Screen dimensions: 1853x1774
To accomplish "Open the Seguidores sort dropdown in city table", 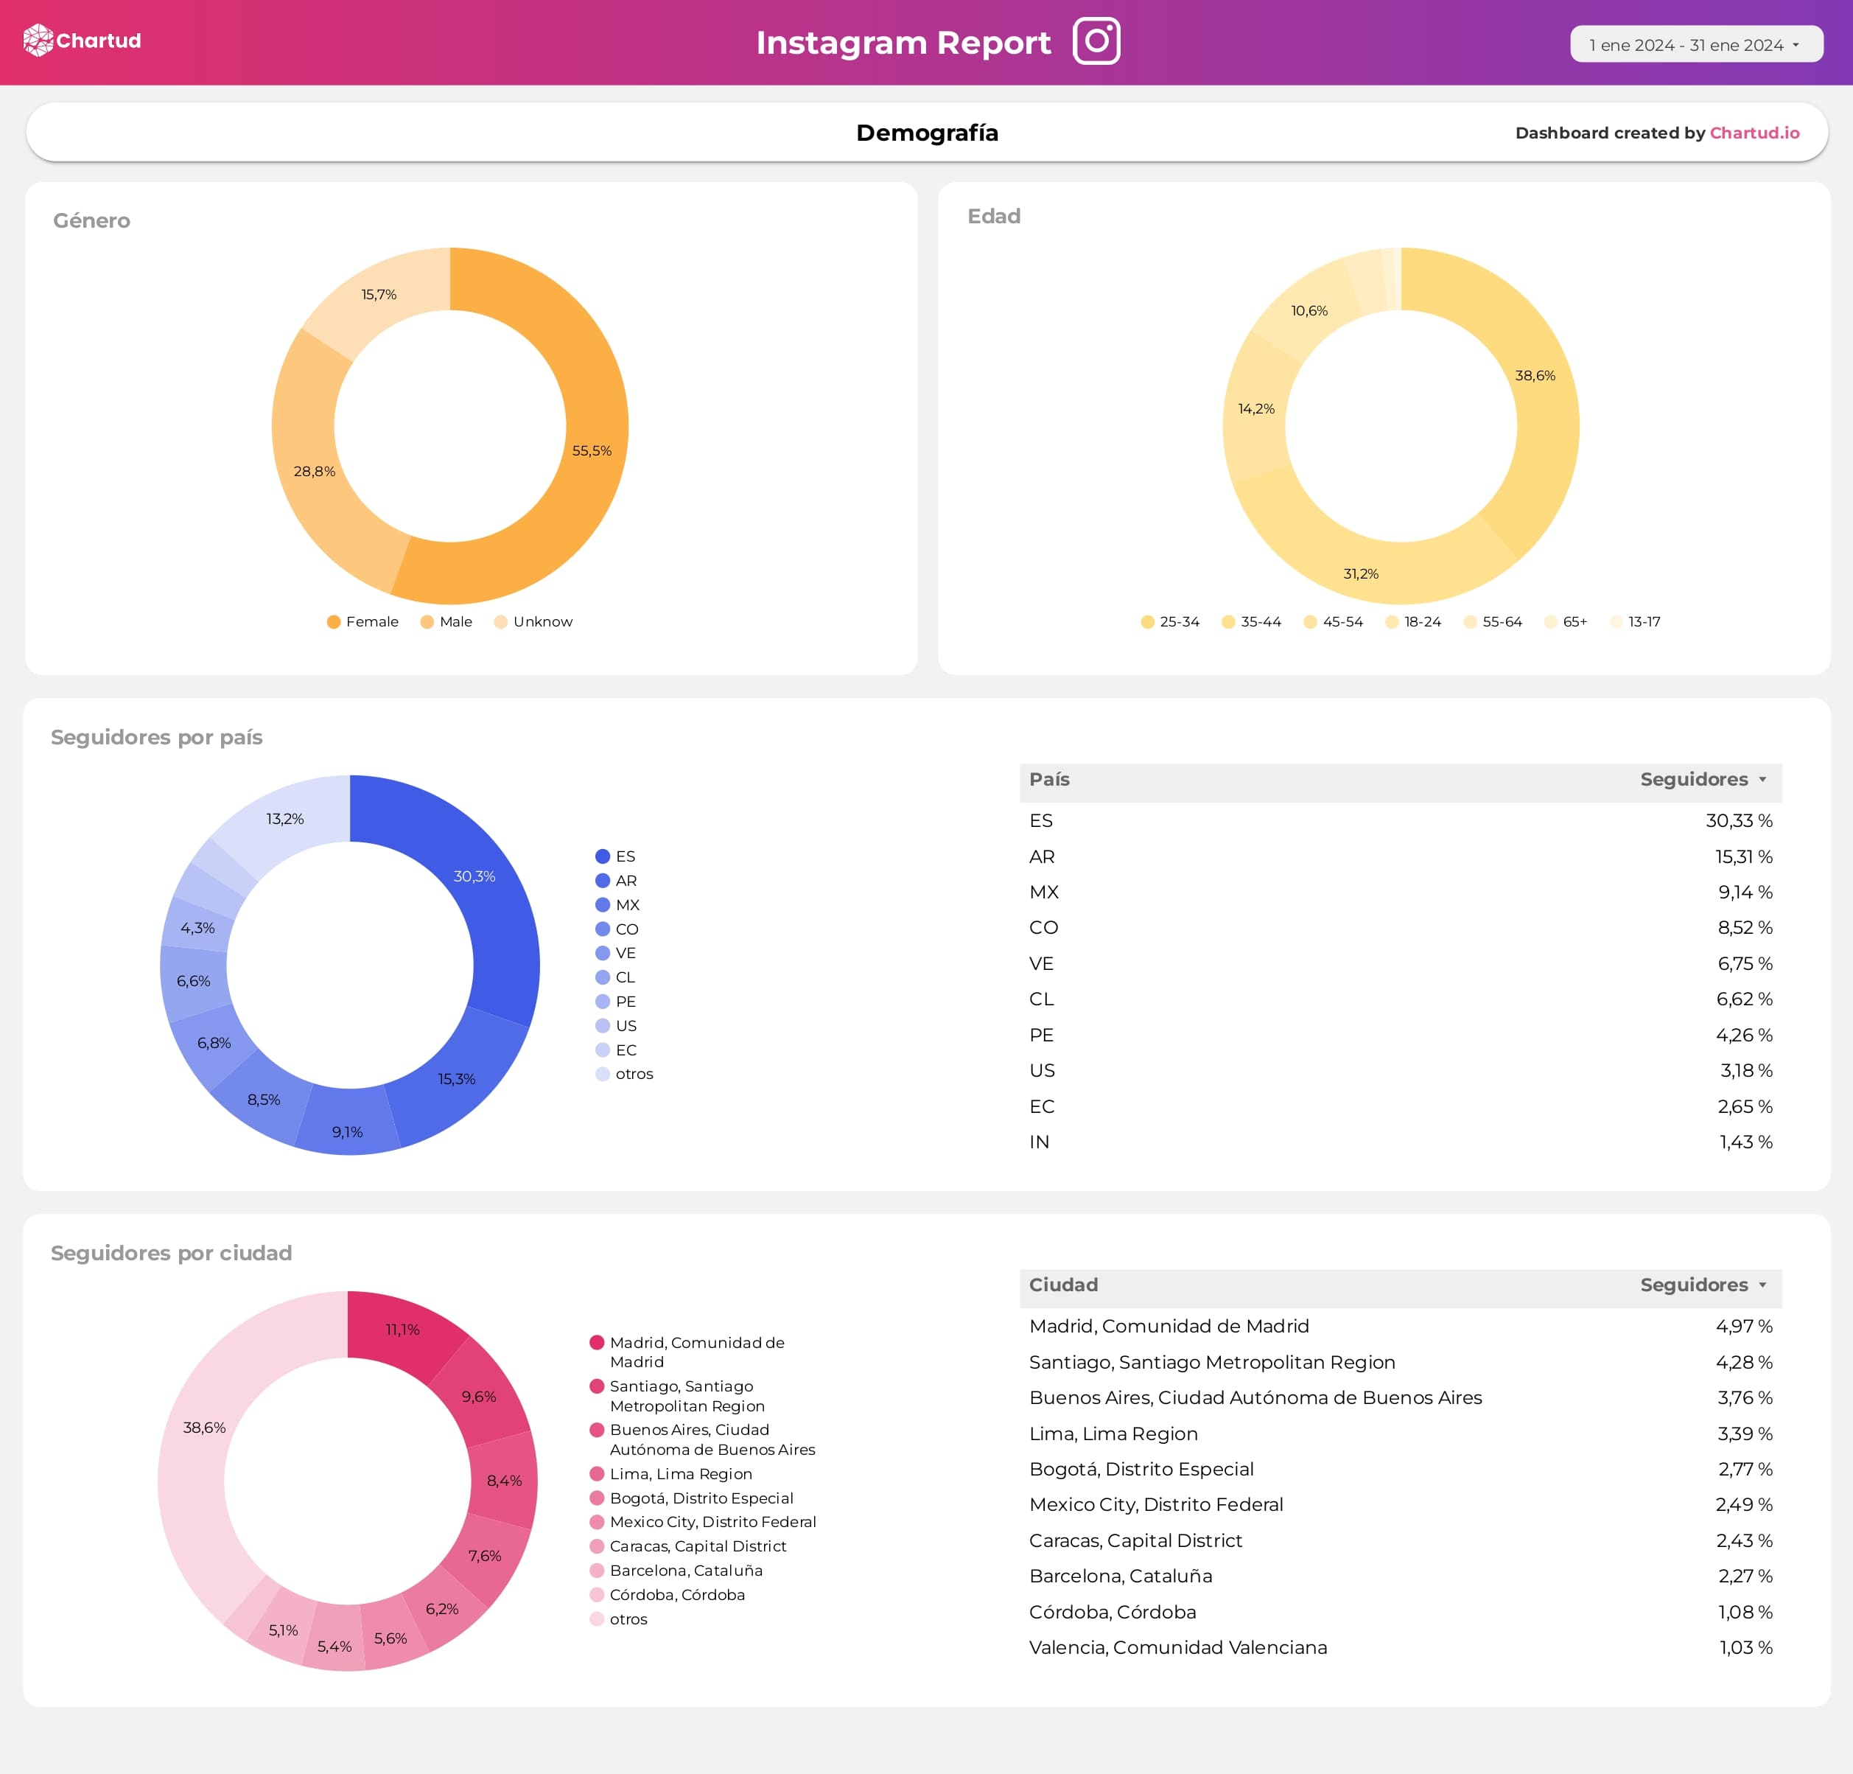I will (1764, 1285).
